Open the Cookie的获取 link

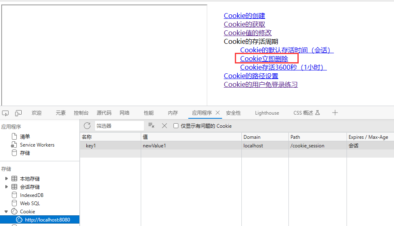click(x=244, y=24)
